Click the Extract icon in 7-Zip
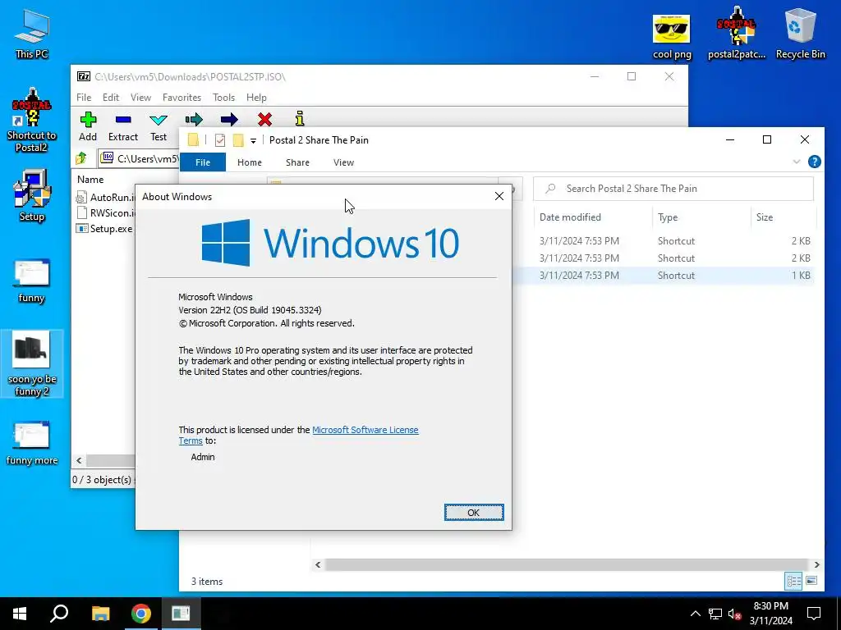Screen dimensions: 841x630 [123, 119]
